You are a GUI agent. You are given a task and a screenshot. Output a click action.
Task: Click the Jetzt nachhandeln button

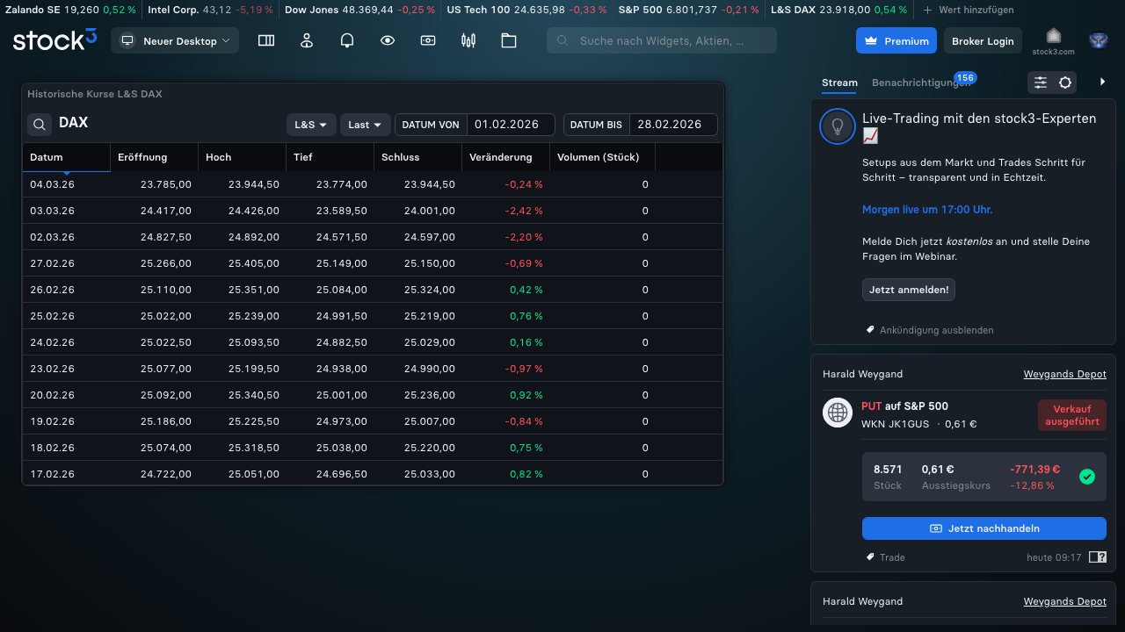(x=983, y=528)
